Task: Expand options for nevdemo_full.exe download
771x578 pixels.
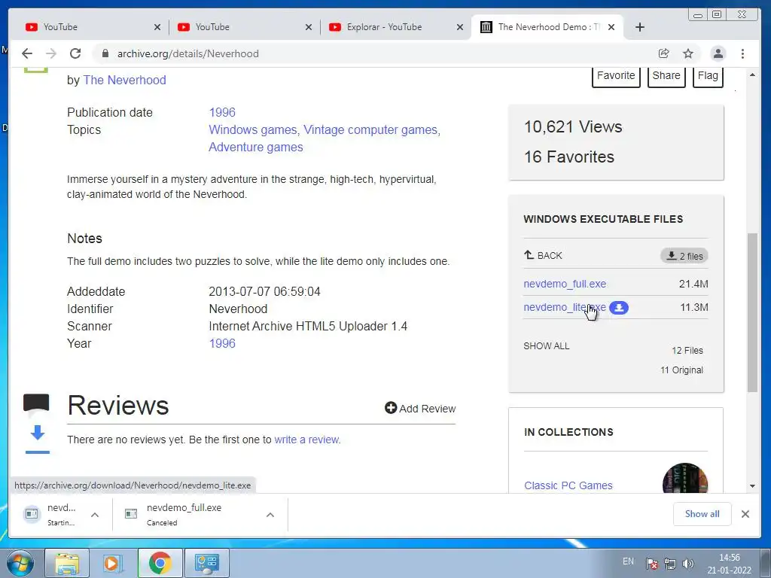Action: [x=270, y=515]
